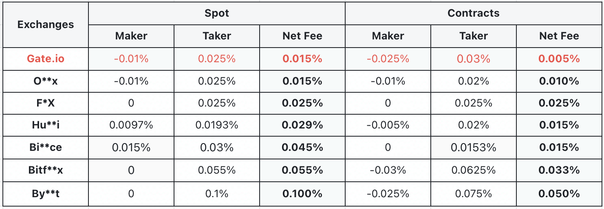Select Gate.io's 0.005% contracts net fee
The height and width of the screenshot is (209, 604).
559,59
